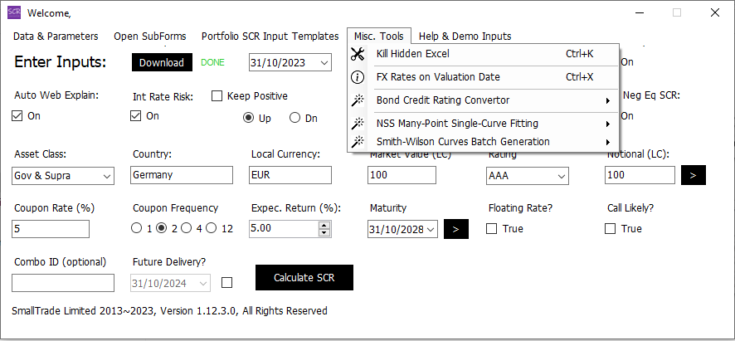
Task: Click the Kill Hidden Excel tools icon
Action: coord(358,55)
